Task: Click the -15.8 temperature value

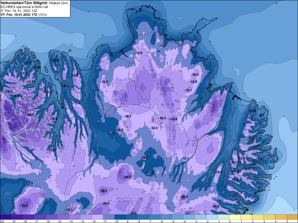Action: click(144, 157)
